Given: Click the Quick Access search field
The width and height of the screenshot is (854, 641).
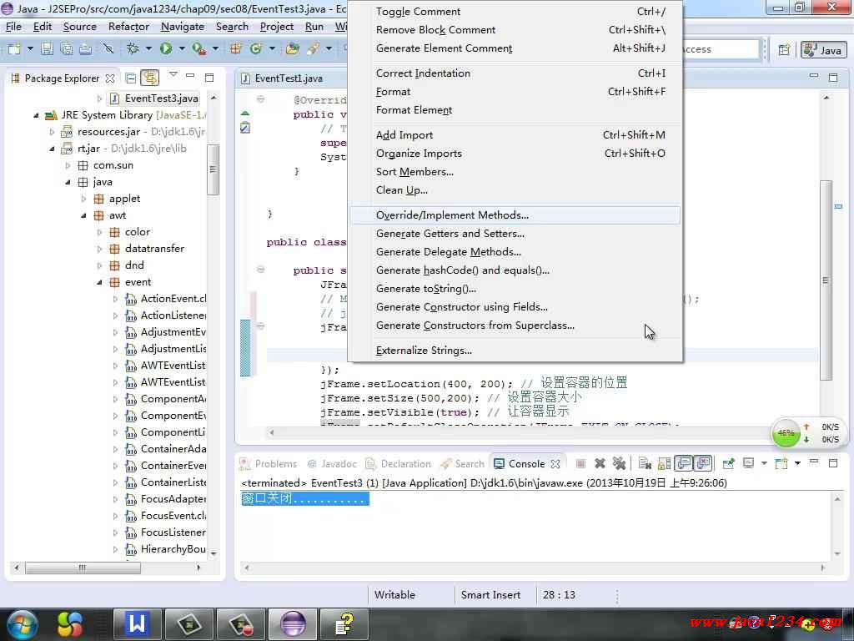Looking at the screenshot, I should coord(720,49).
